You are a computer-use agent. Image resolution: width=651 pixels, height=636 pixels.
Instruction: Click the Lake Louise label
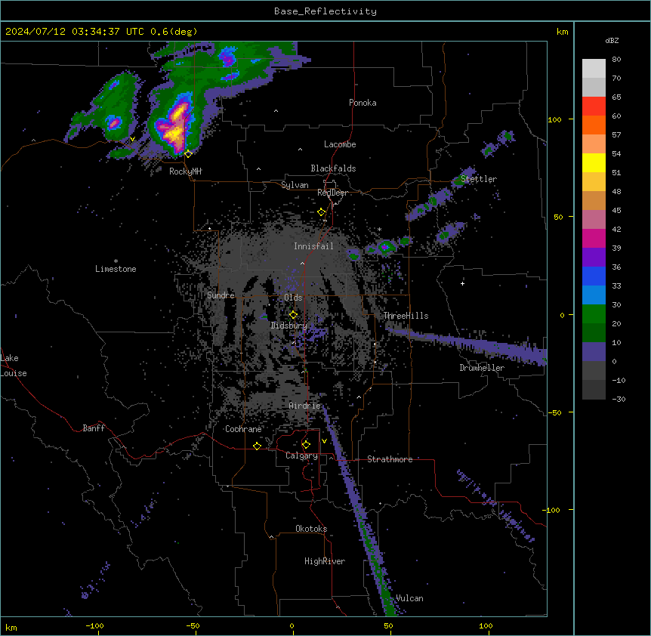tap(12, 366)
